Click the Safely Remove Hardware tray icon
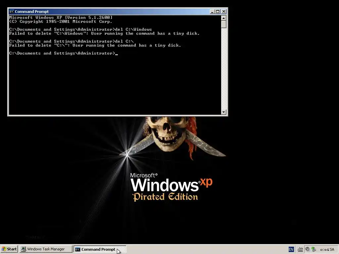Screen dimensions: 339x254 (x=314, y=249)
